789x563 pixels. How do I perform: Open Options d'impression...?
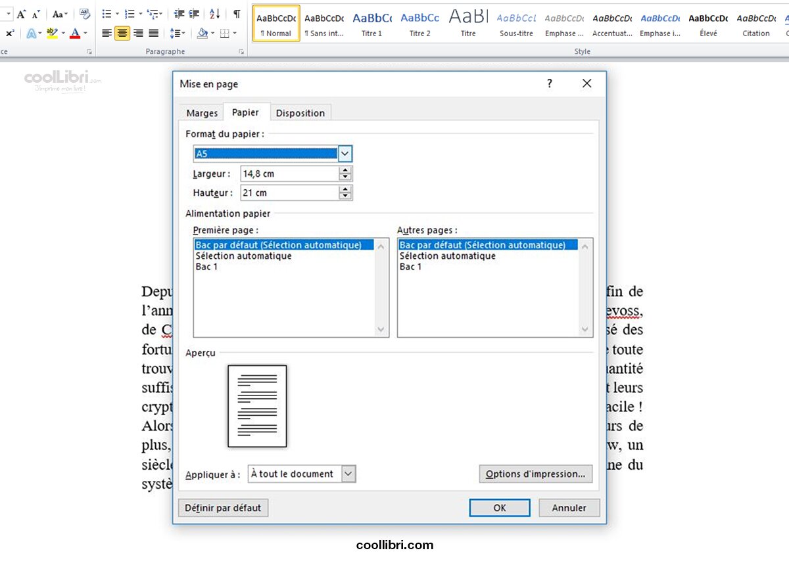[535, 474]
